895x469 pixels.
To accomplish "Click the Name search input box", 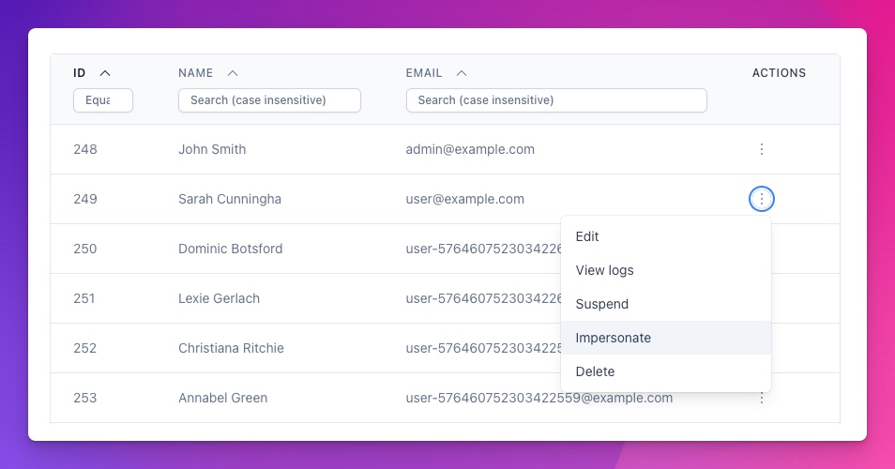I will click(x=269, y=100).
